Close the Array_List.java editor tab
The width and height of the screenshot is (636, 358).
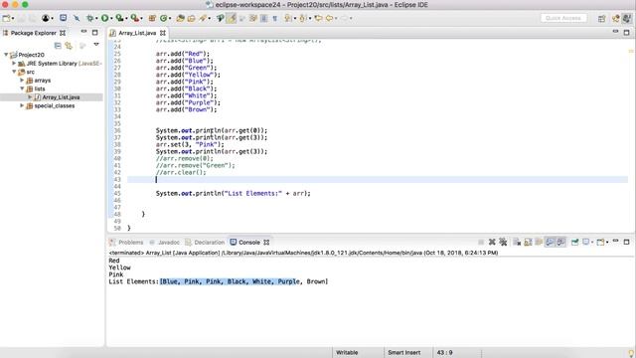tap(163, 33)
